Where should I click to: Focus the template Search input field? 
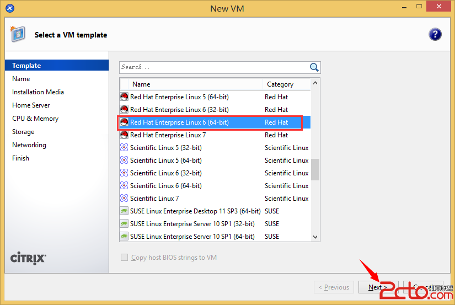pos(215,67)
